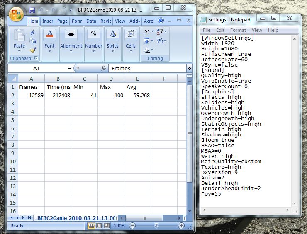Select cell containing 12589
Screen dimensions: 307x234
point(32,95)
